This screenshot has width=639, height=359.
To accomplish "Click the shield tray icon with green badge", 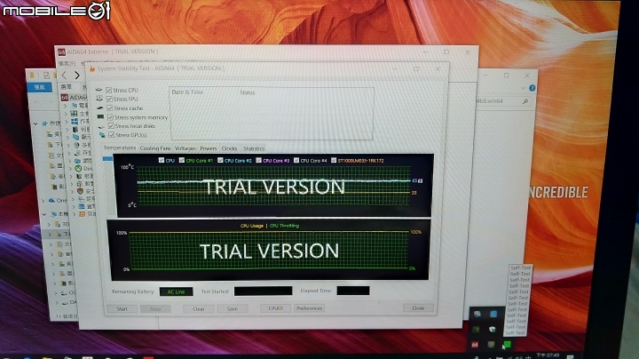I will coord(493,329).
